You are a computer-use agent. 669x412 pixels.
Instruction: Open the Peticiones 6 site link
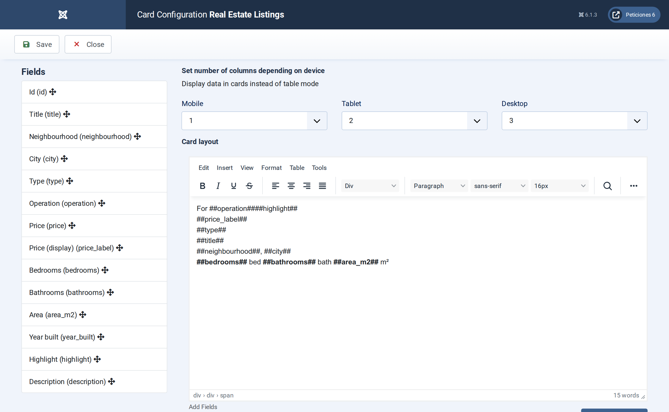[x=634, y=15]
